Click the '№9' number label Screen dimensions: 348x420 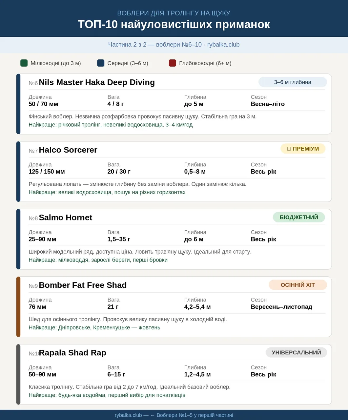tap(33, 286)
